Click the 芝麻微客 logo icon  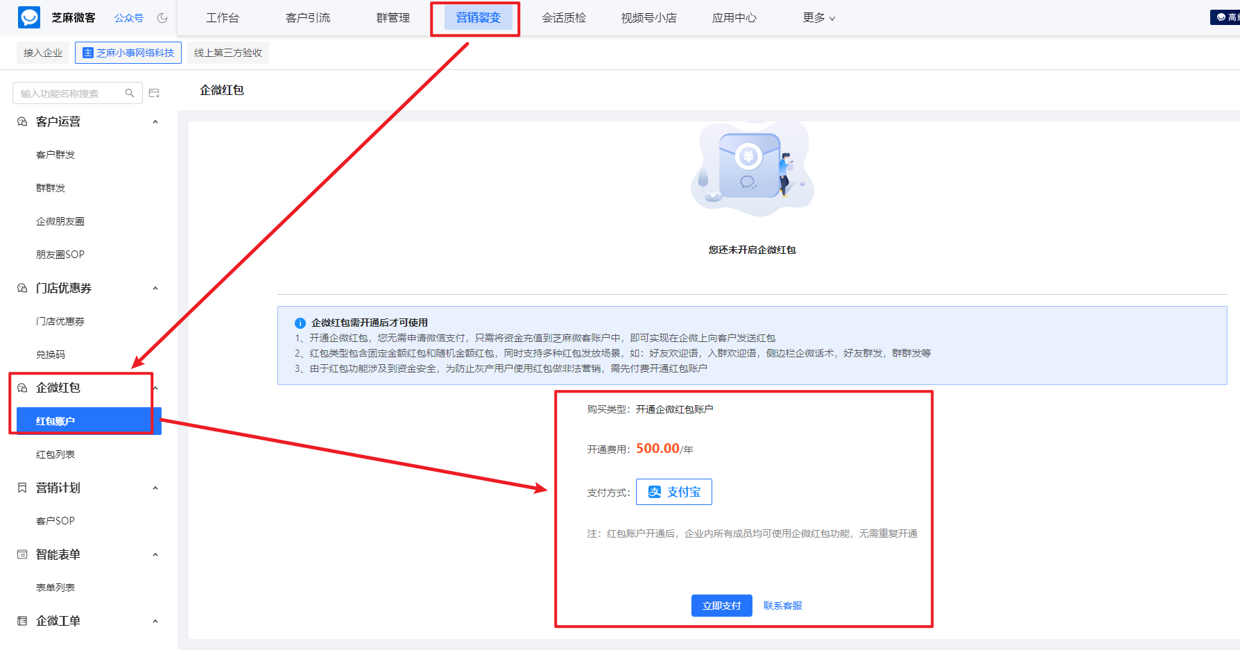coord(29,17)
